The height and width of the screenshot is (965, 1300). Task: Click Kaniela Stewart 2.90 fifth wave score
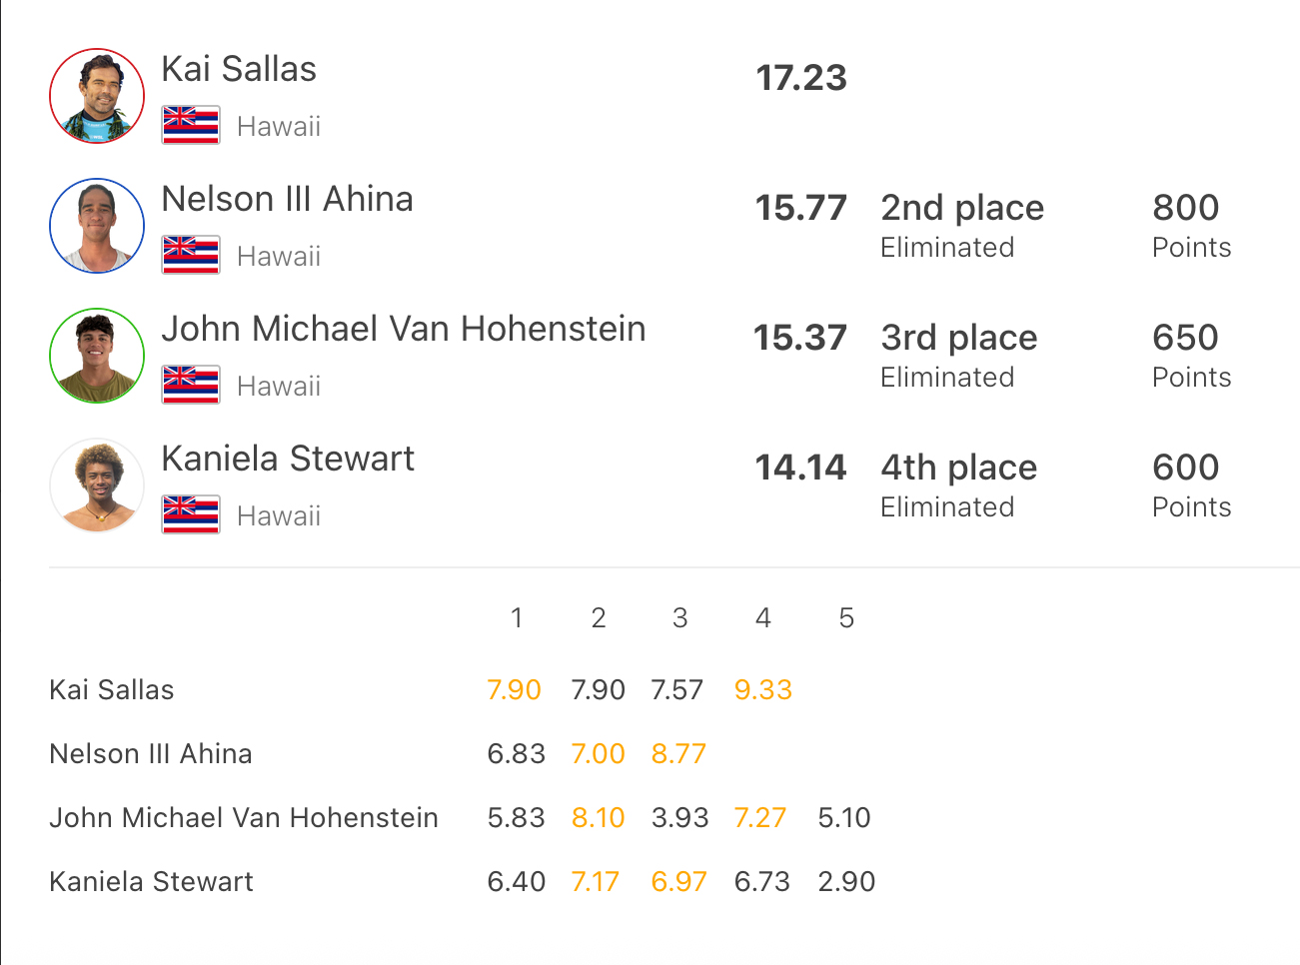click(846, 881)
